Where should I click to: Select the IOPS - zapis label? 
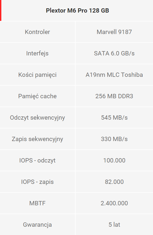tap(37, 182)
